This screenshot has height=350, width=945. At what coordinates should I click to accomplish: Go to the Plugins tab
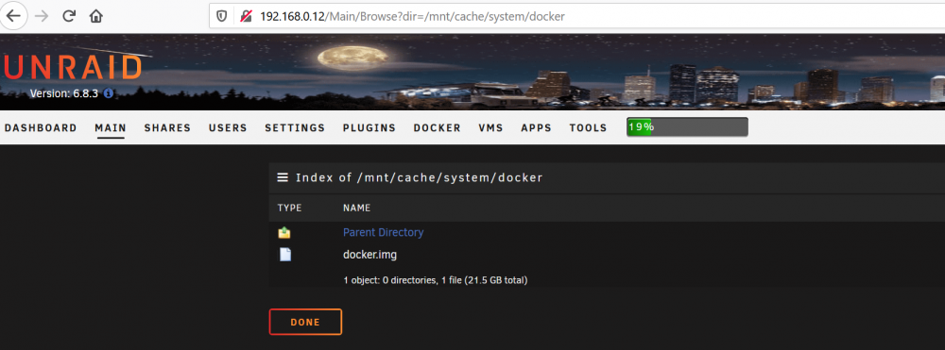pos(369,128)
